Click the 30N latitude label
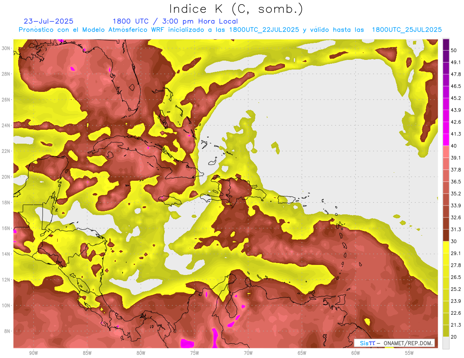 [x=7, y=48]
